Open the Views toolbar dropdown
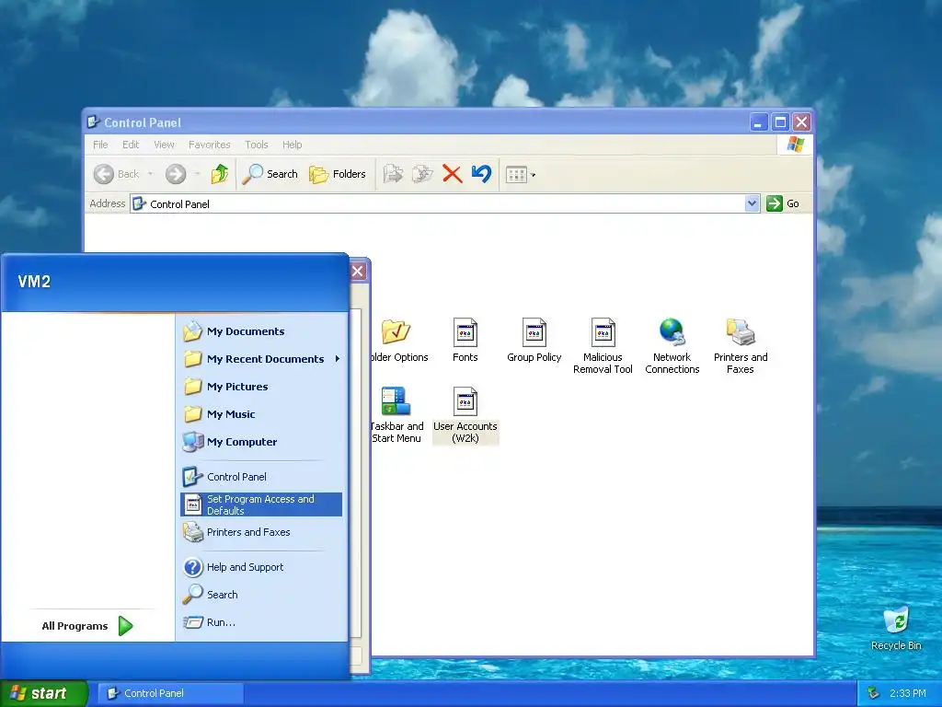This screenshot has height=707, width=942. pos(521,175)
